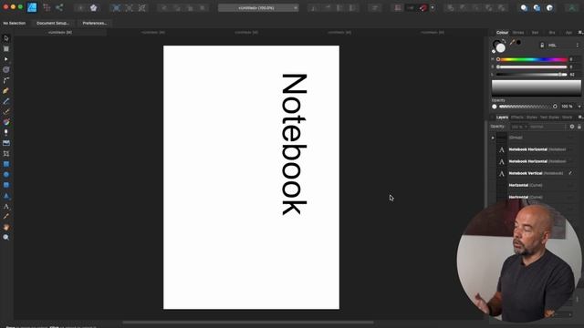Open Document Setup dialog
Screen dimensions: 584x328
click(x=53, y=23)
